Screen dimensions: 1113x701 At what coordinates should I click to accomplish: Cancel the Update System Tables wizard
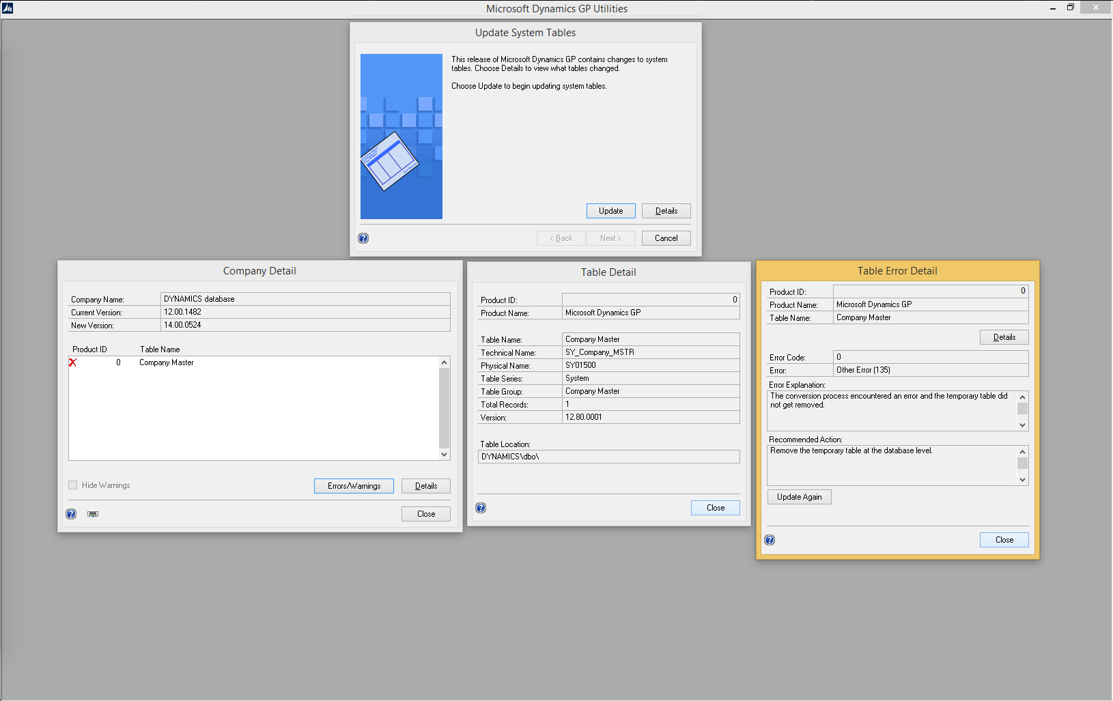click(x=666, y=238)
